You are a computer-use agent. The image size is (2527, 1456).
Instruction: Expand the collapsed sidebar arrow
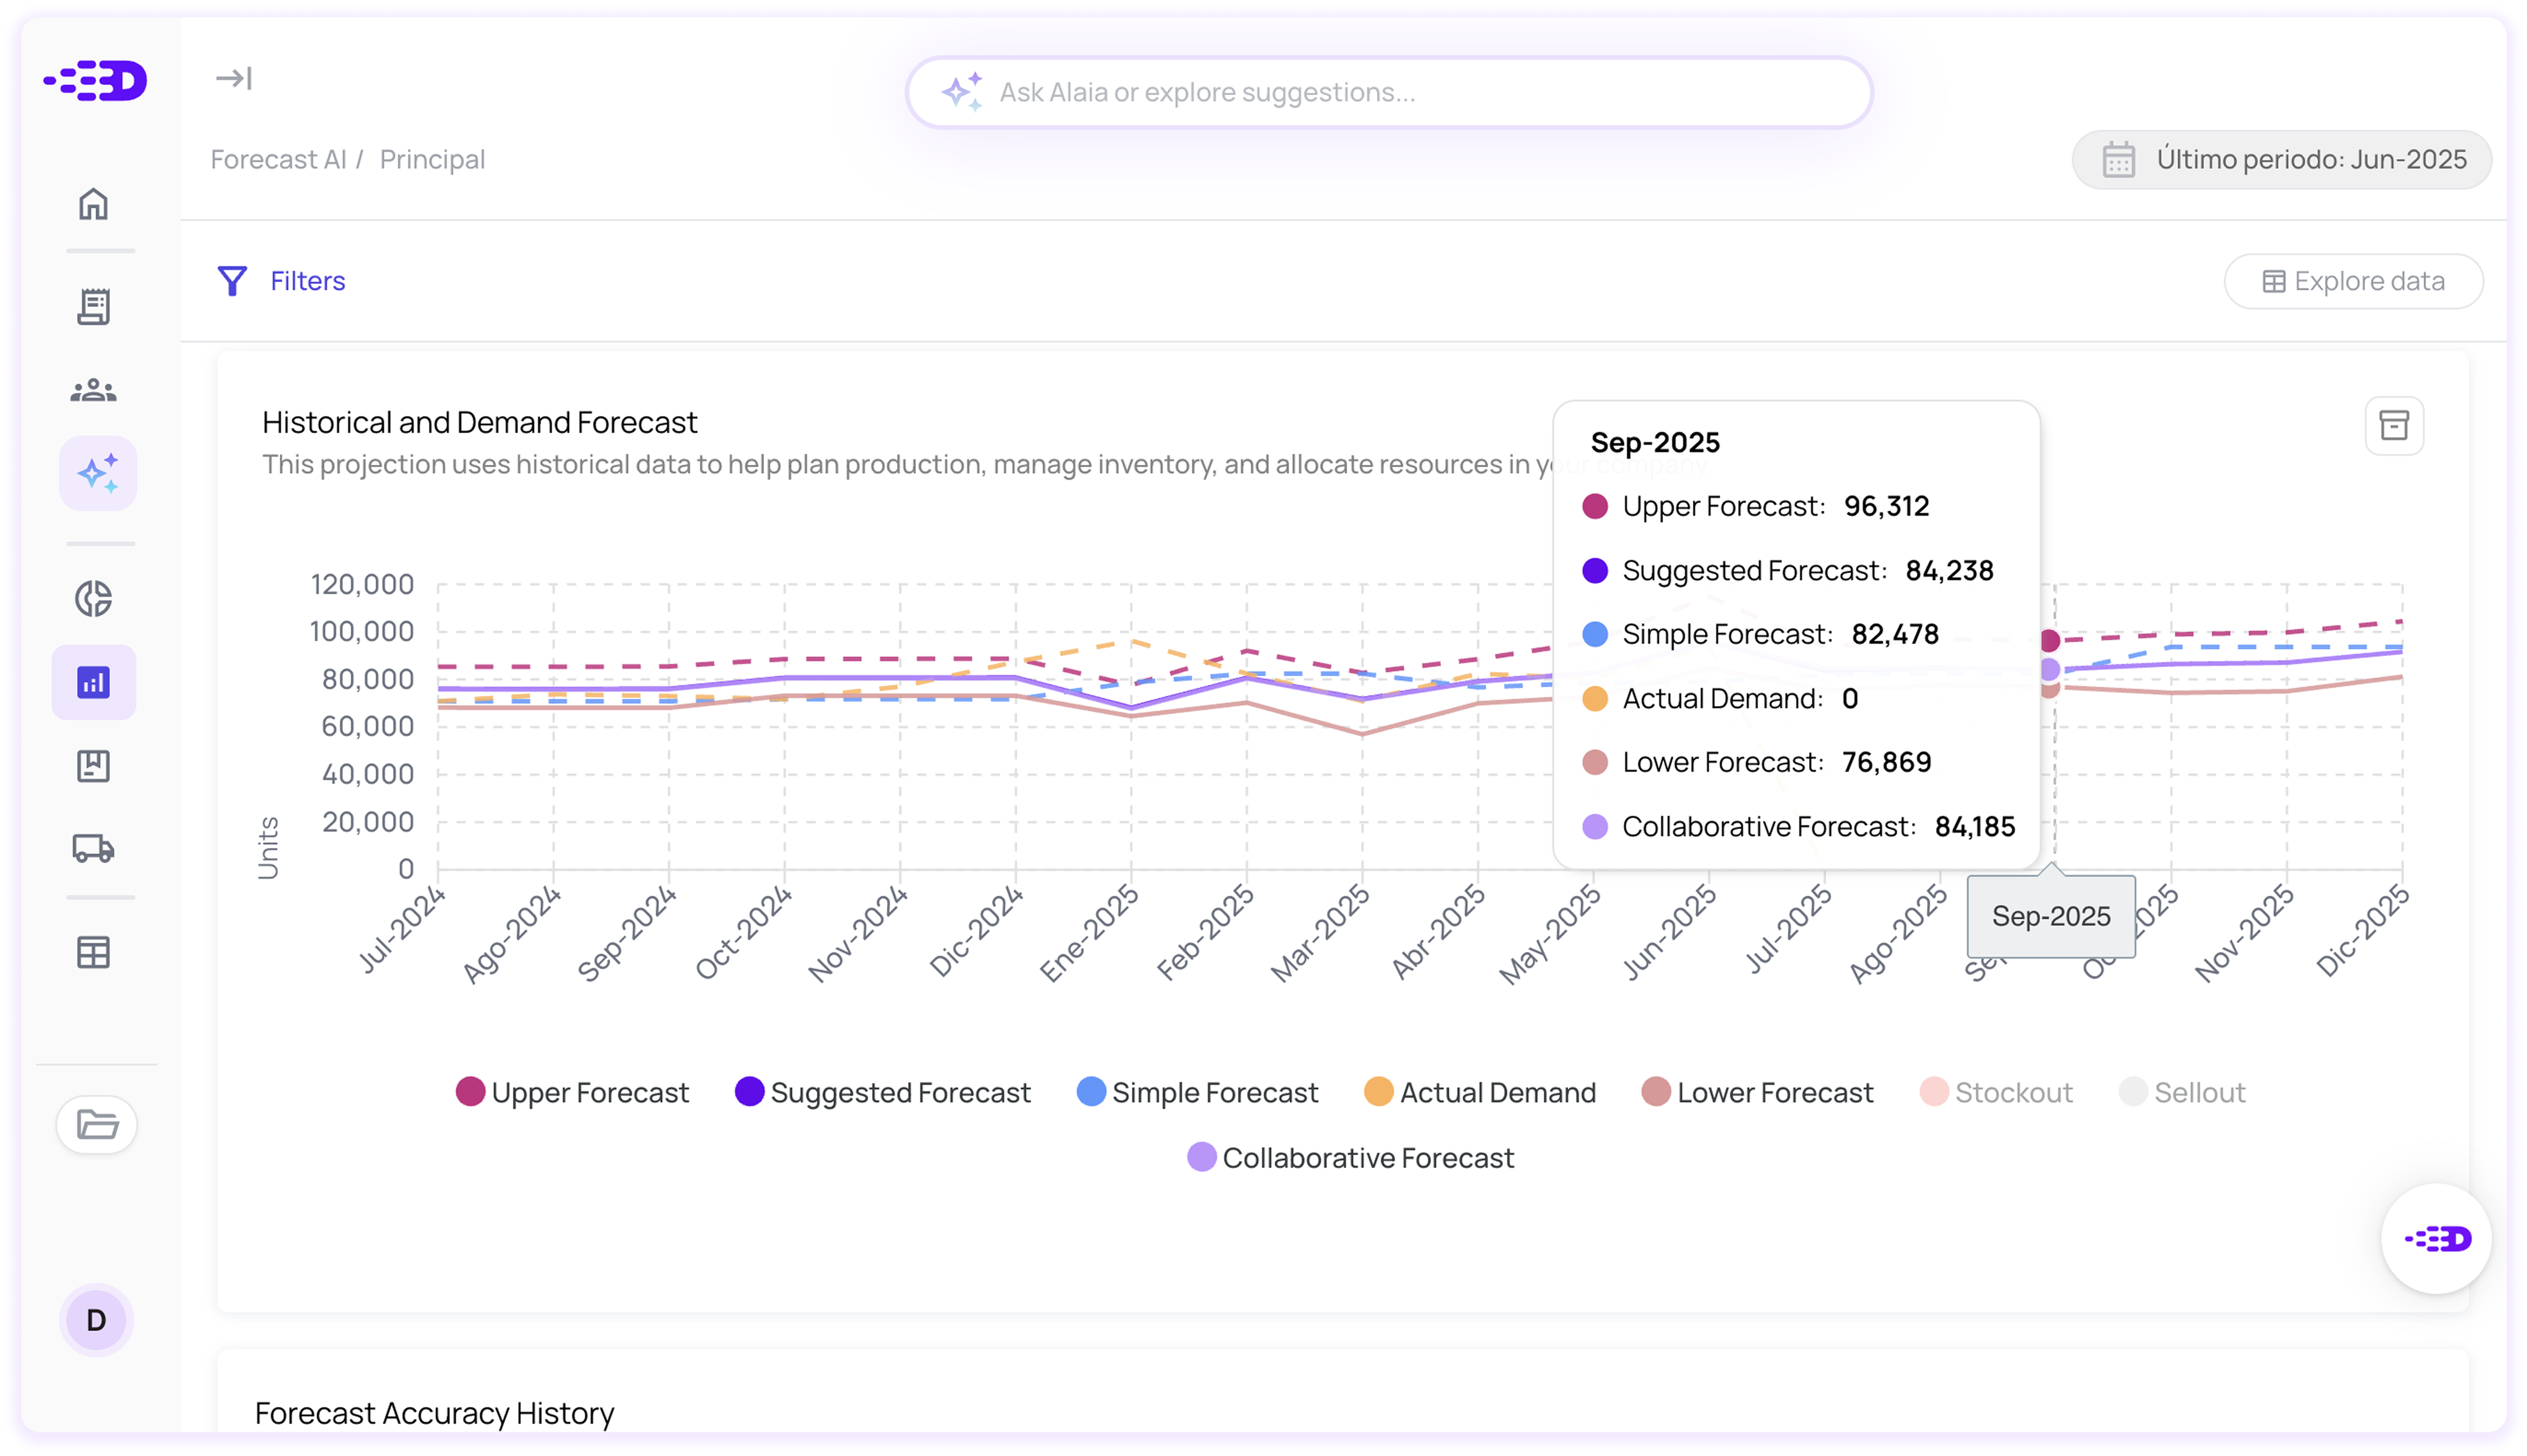(x=233, y=78)
